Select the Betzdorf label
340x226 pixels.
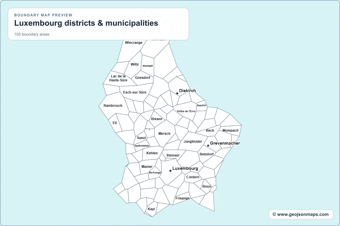[x=207, y=154]
